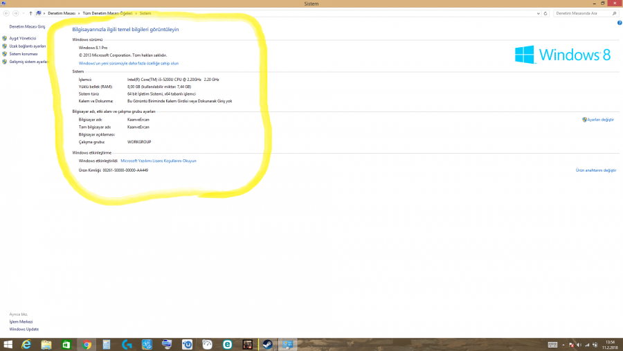
Task: Click Ayarları değiştir link
Action: (x=600, y=120)
